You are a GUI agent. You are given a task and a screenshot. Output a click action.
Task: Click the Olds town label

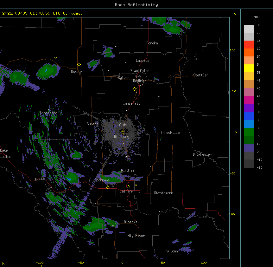coord(123,125)
